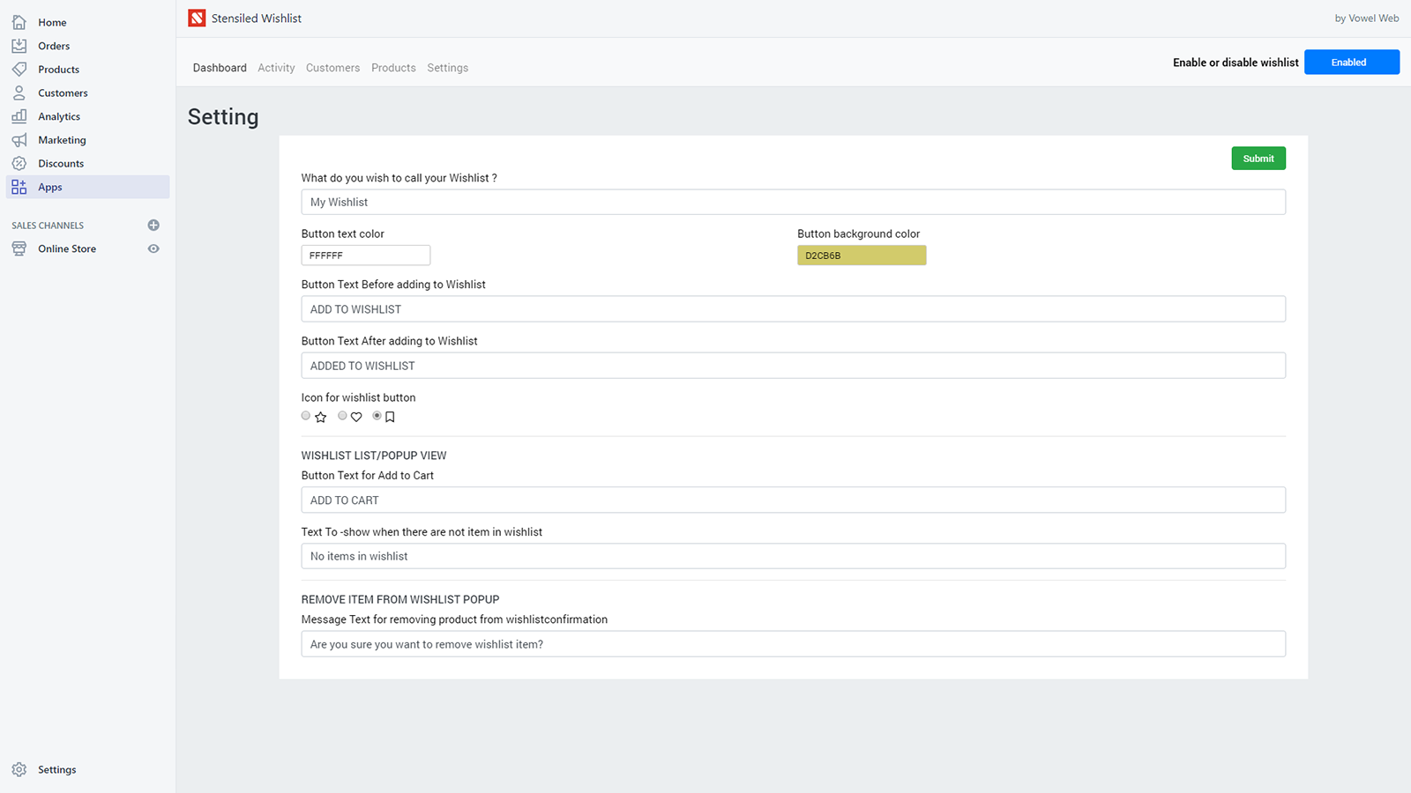1411x793 pixels.
Task: Click the Analytics bar chart icon
Action: click(x=19, y=116)
